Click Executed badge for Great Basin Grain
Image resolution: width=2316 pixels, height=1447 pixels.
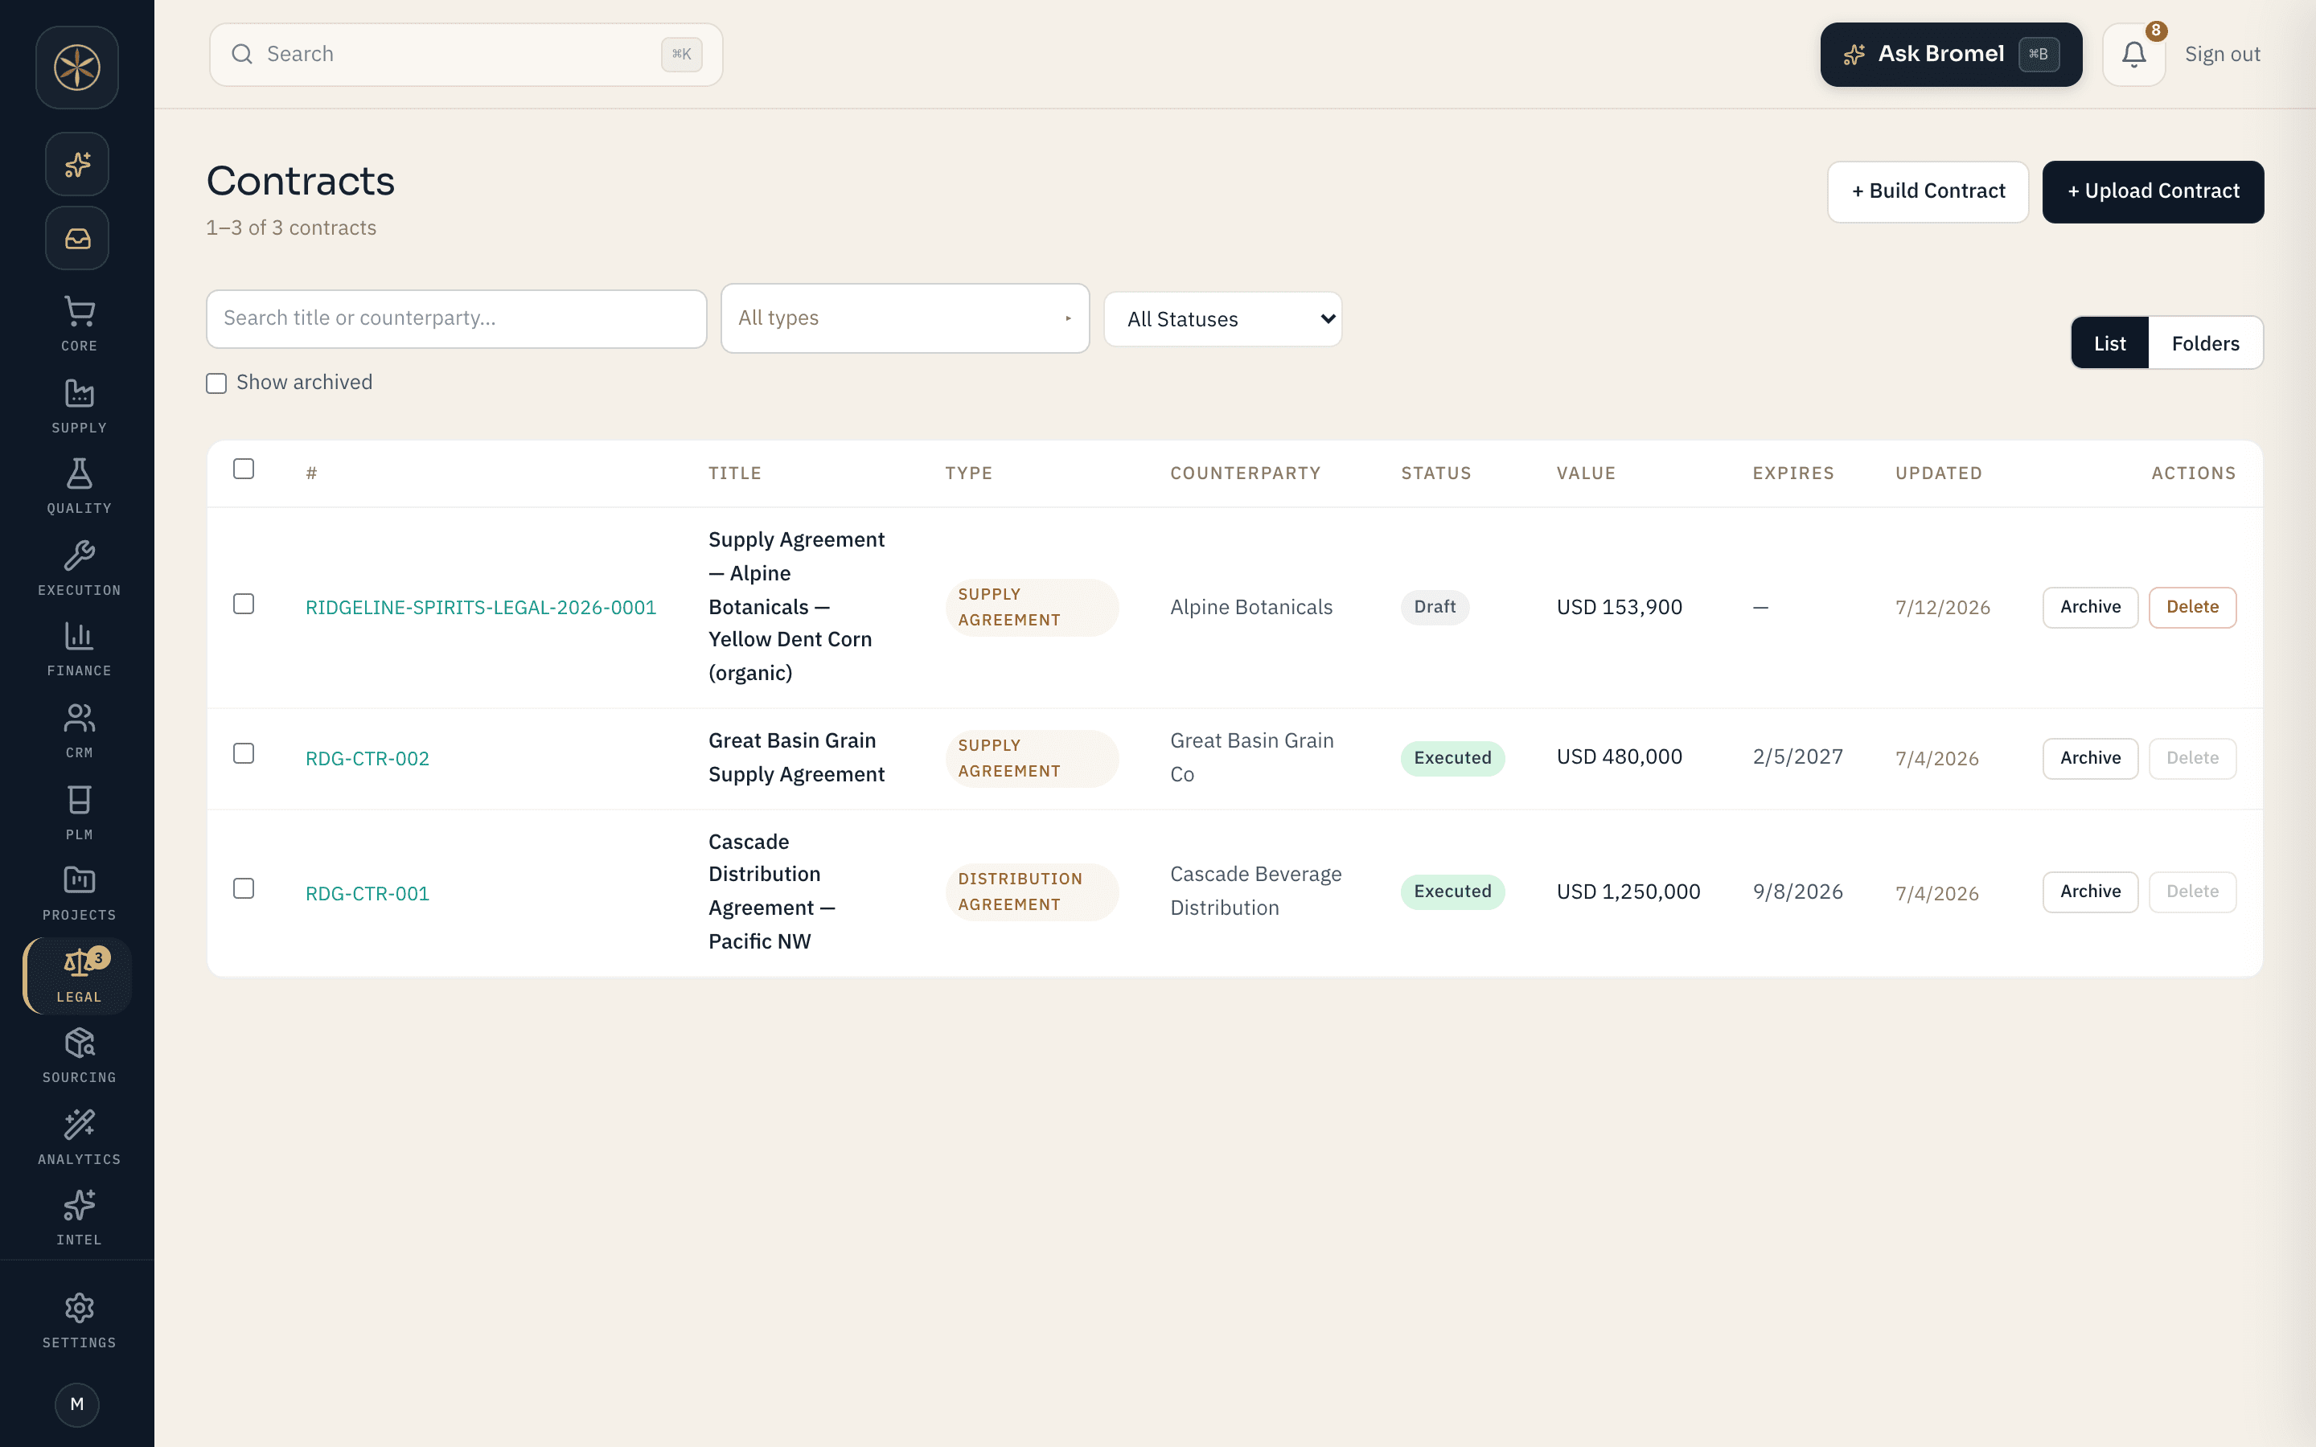click(1452, 758)
